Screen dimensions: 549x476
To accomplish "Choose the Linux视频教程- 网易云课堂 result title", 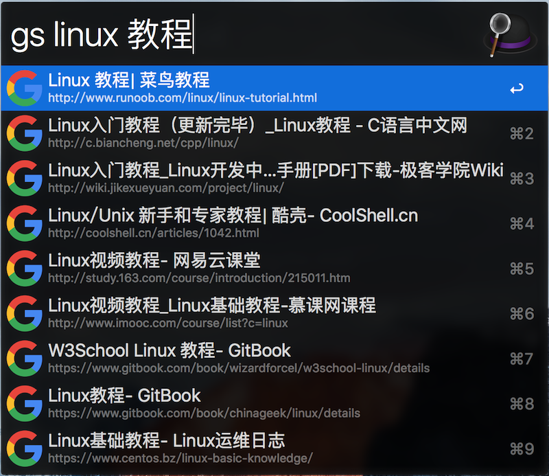I will point(154,260).
